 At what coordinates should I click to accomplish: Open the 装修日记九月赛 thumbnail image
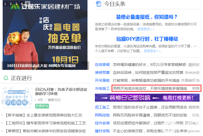(x=17, y=98)
